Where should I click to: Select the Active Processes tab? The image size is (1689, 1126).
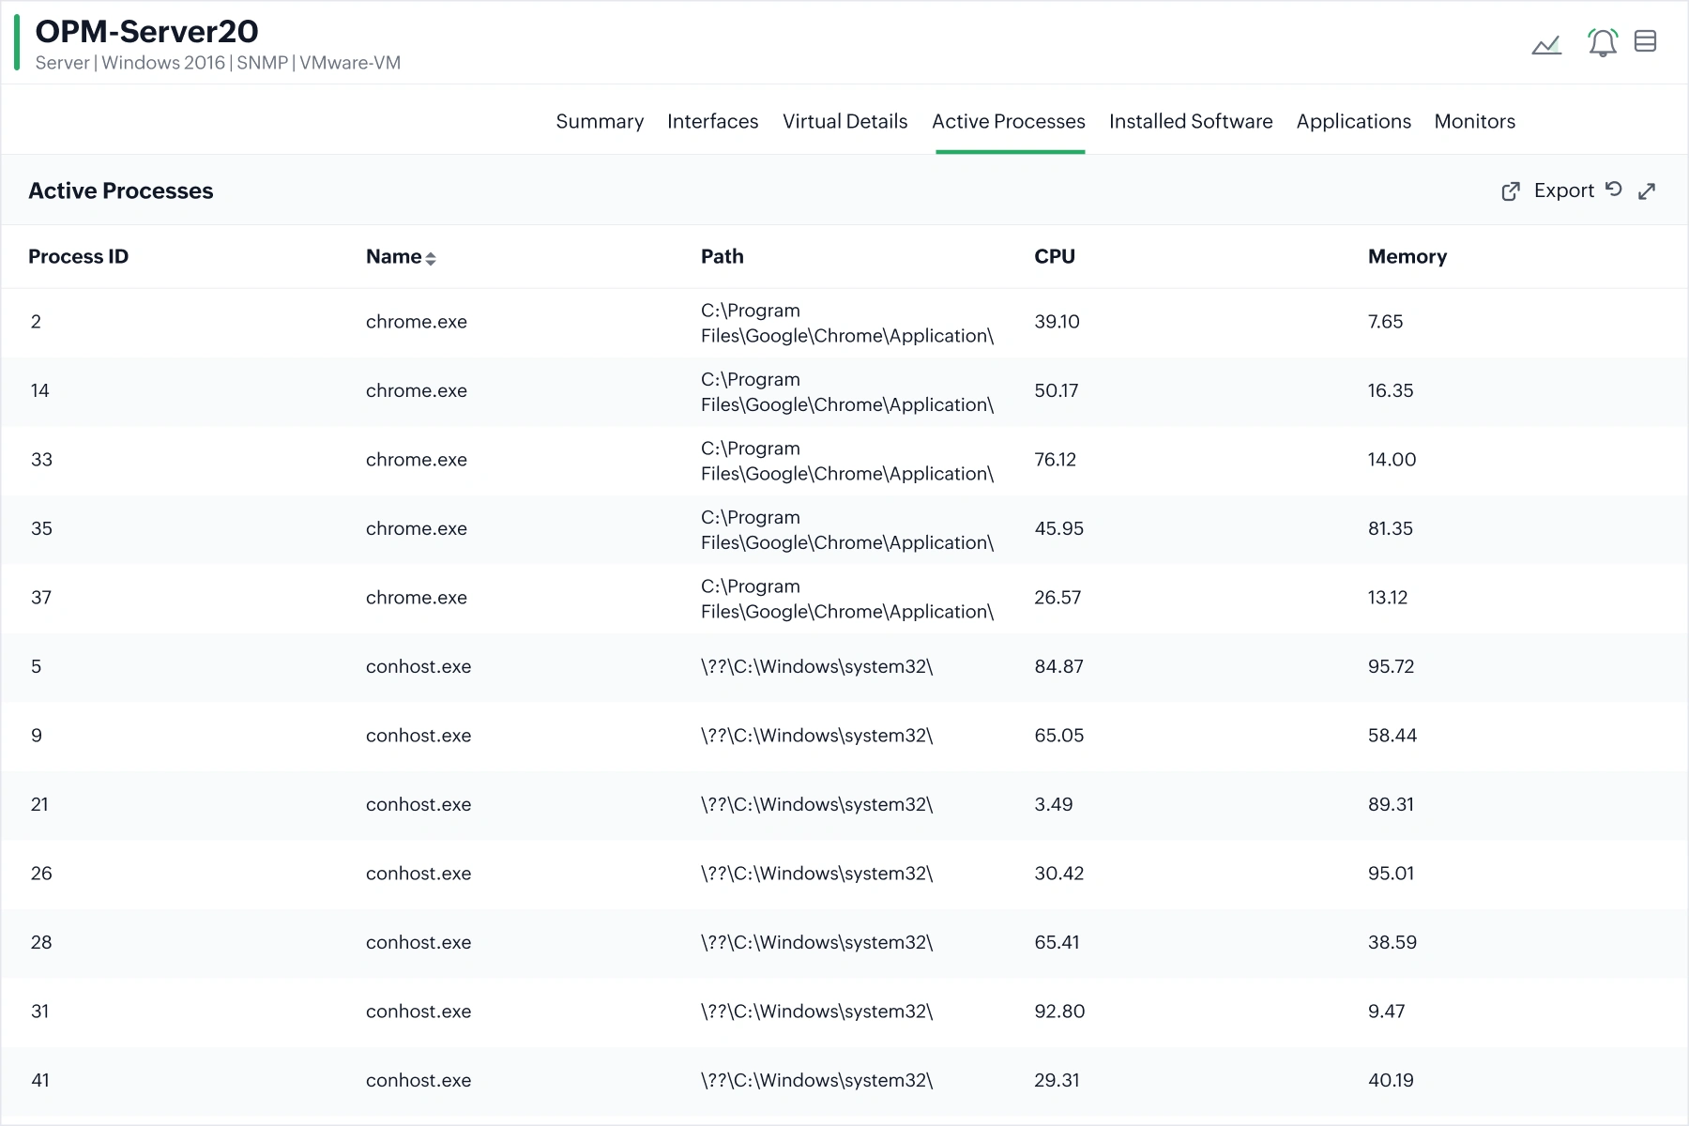coord(1009,121)
